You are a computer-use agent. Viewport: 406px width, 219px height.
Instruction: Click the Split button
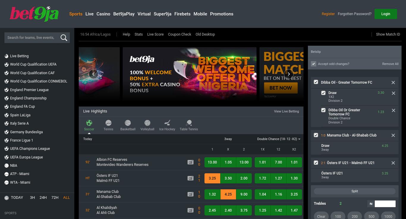point(355,191)
